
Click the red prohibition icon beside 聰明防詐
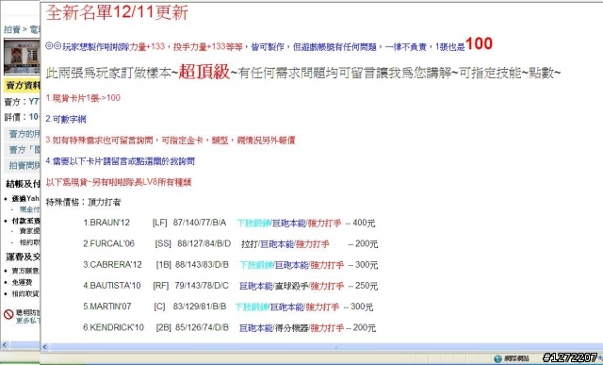pyautogui.click(x=8, y=315)
